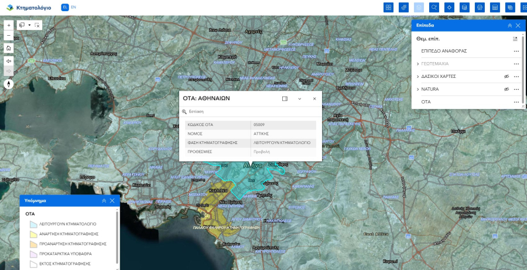The image size is (527, 270).
Task: Return to the default home extent
Action: 9,48
